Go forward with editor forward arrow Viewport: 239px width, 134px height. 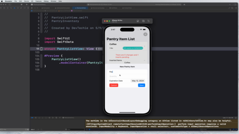[37, 8]
